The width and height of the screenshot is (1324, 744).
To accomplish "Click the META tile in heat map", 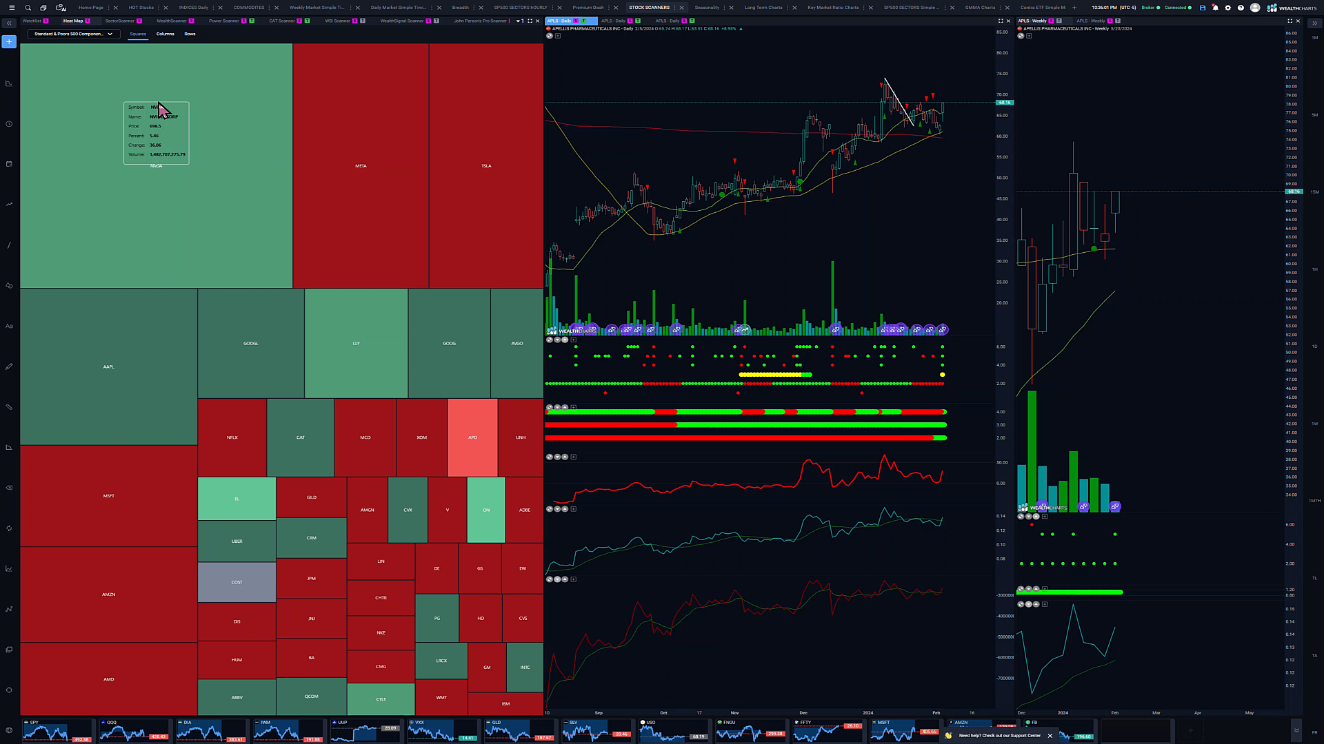I will click(361, 165).
